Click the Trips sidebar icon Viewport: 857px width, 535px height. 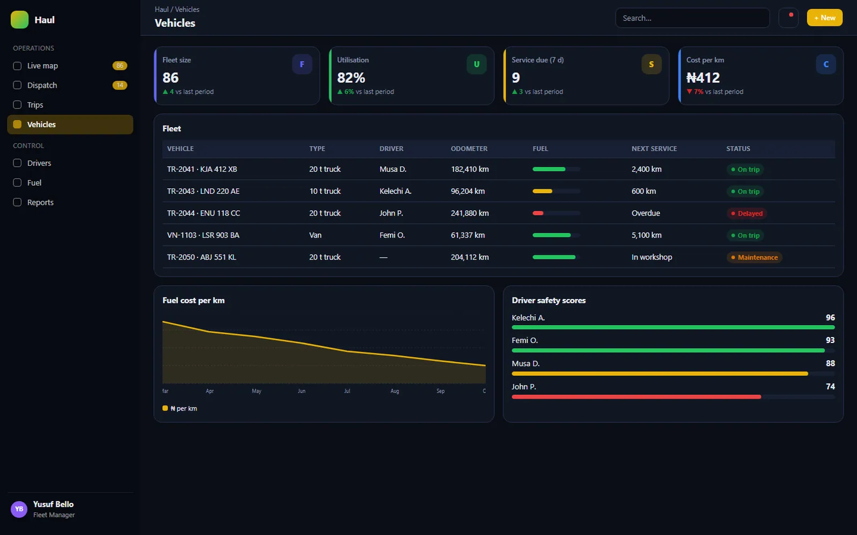(17, 105)
